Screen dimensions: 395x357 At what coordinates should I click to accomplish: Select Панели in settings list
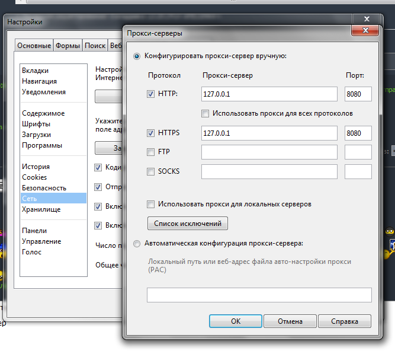53,231
